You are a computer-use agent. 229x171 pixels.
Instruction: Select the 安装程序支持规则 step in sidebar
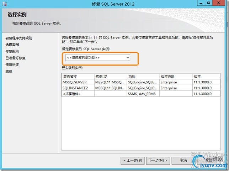[19, 38]
